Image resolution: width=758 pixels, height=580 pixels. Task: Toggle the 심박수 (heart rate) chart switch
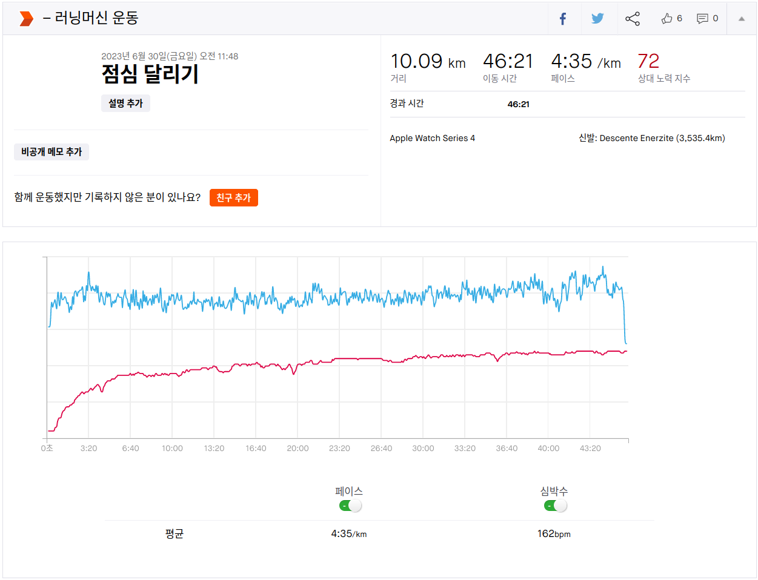tap(555, 506)
